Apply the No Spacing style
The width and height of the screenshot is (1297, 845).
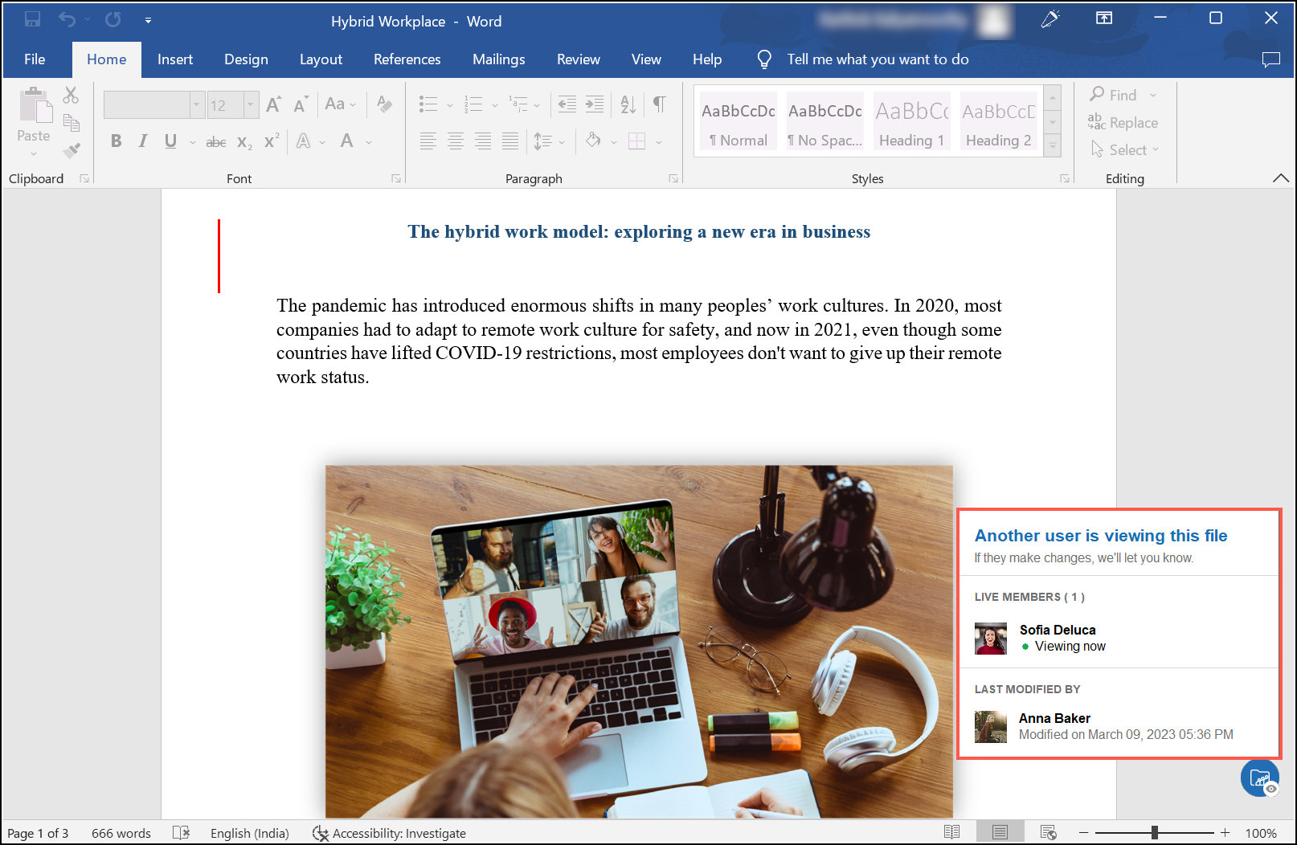pyautogui.click(x=825, y=120)
